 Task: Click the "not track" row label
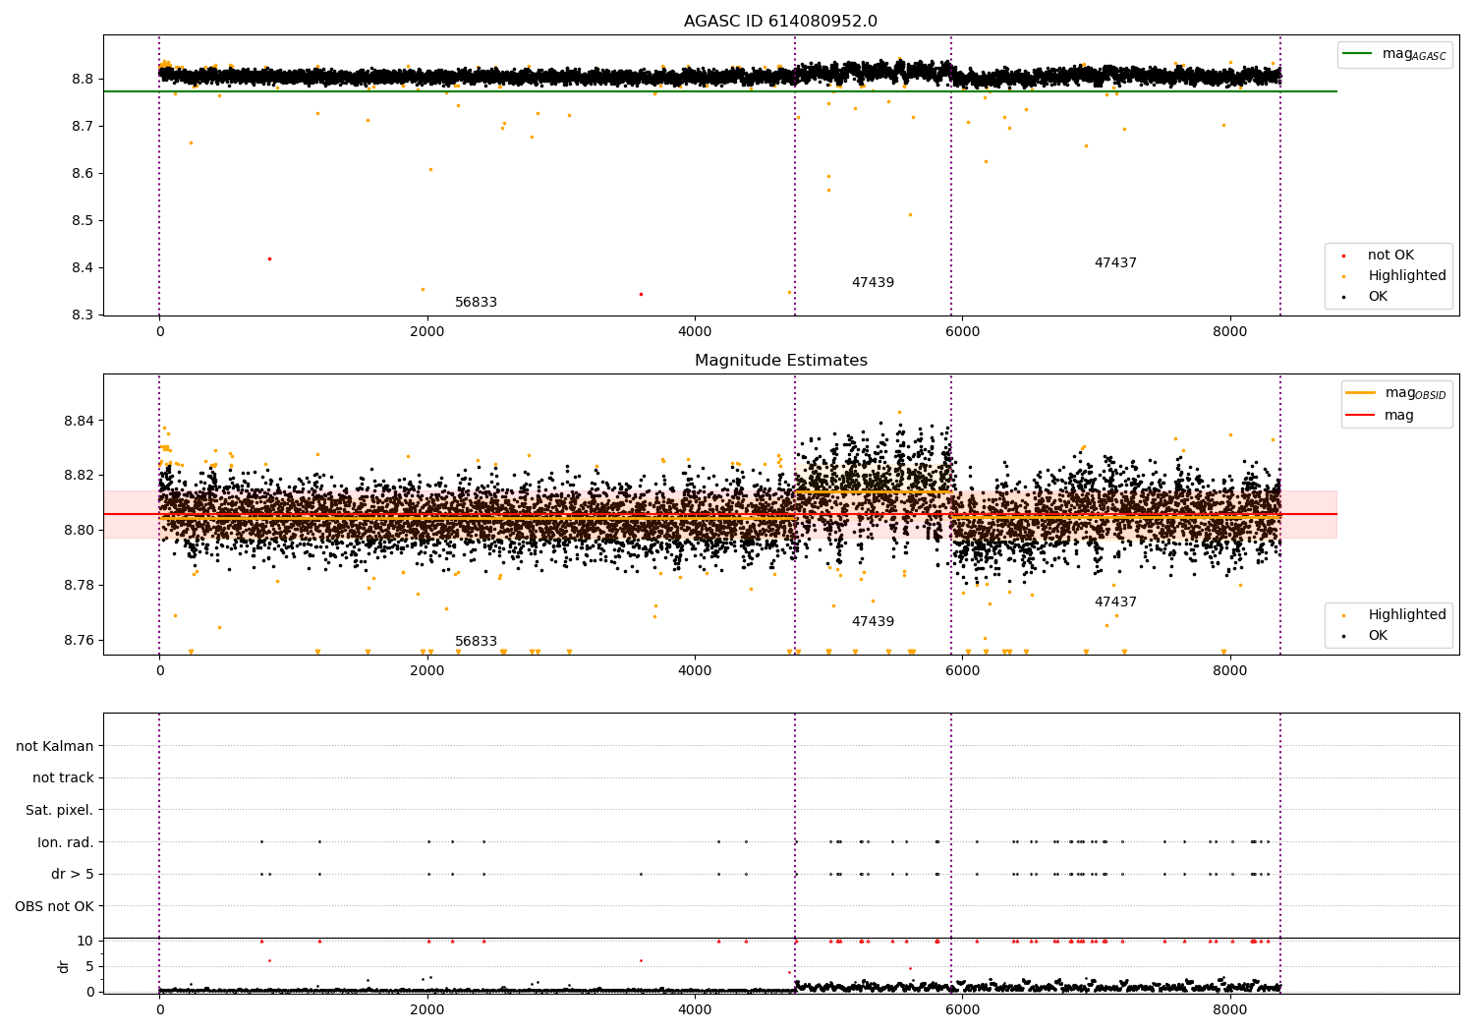[x=63, y=778]
